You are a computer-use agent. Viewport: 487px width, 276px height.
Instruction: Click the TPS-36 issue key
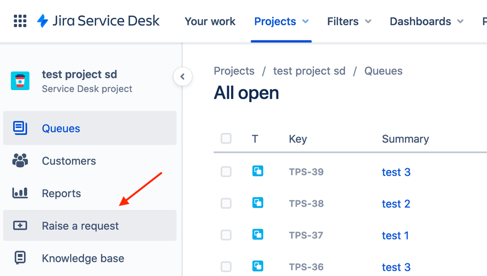306,267
